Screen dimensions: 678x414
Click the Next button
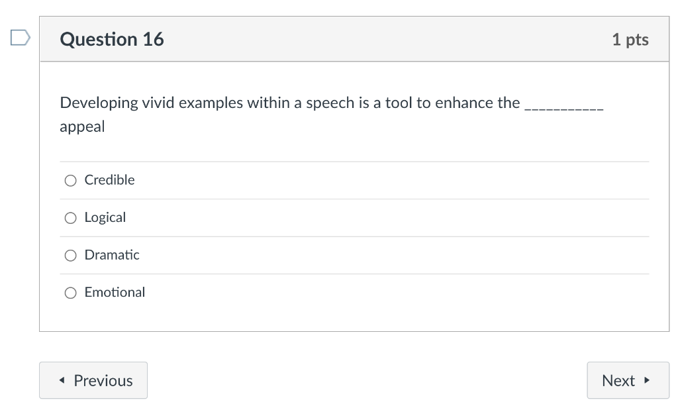pos(628,380)
